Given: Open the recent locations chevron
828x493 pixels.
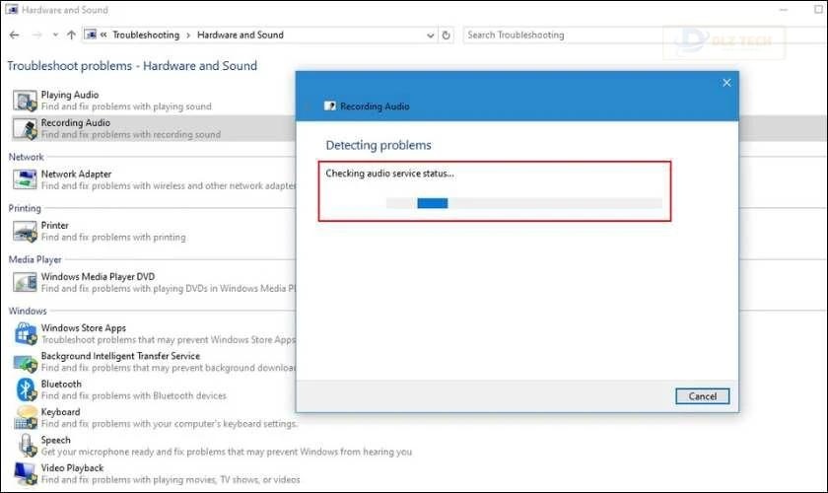Looking at the screenshot, I should pos(54,35).
